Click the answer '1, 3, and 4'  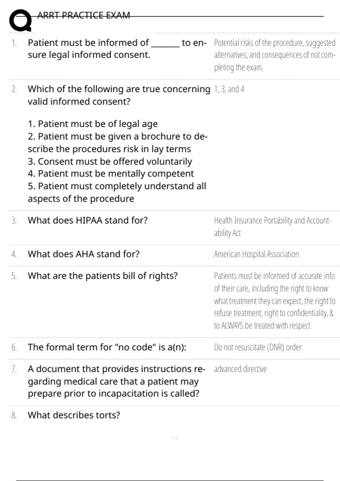[x=229, y=89]
